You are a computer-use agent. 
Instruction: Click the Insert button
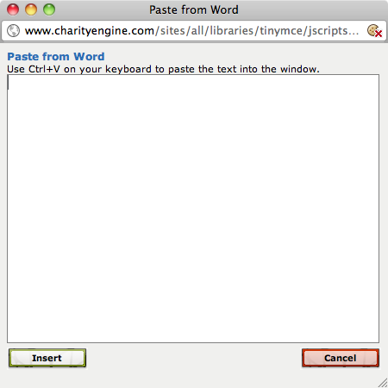[x=47, y=358]
